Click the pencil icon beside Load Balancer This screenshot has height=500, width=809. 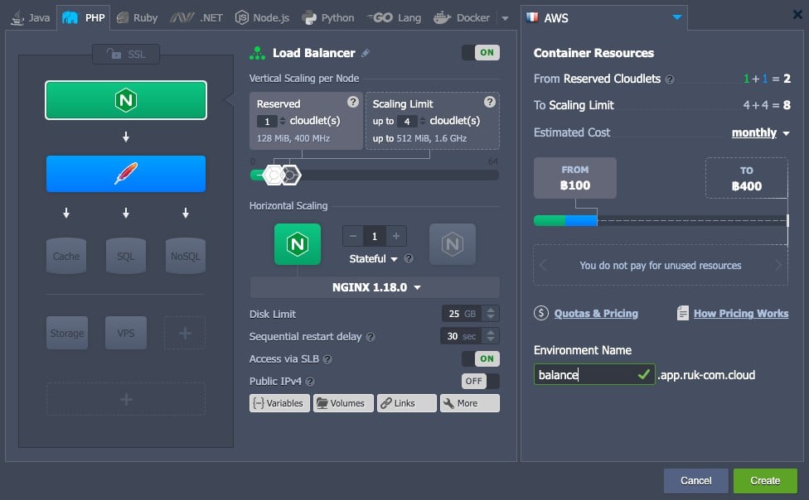click(366, 53)
